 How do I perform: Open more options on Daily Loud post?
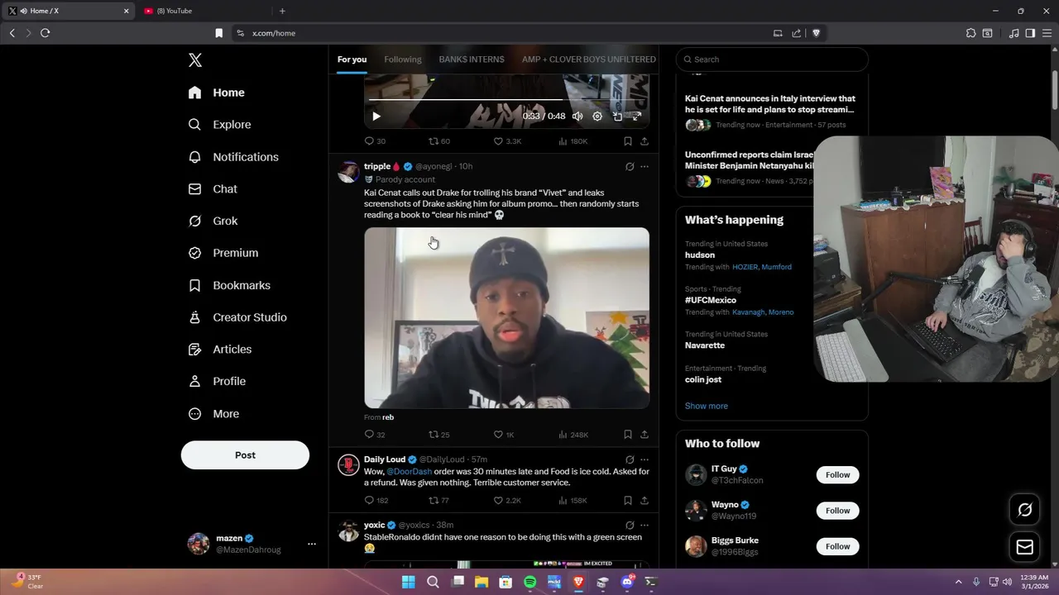[645, 459]
